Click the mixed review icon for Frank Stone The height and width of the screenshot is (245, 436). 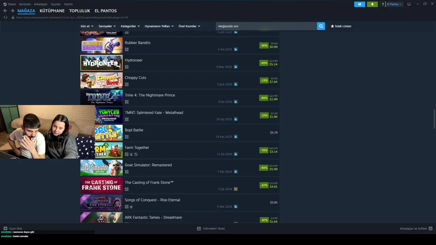[x=236, y=189]
